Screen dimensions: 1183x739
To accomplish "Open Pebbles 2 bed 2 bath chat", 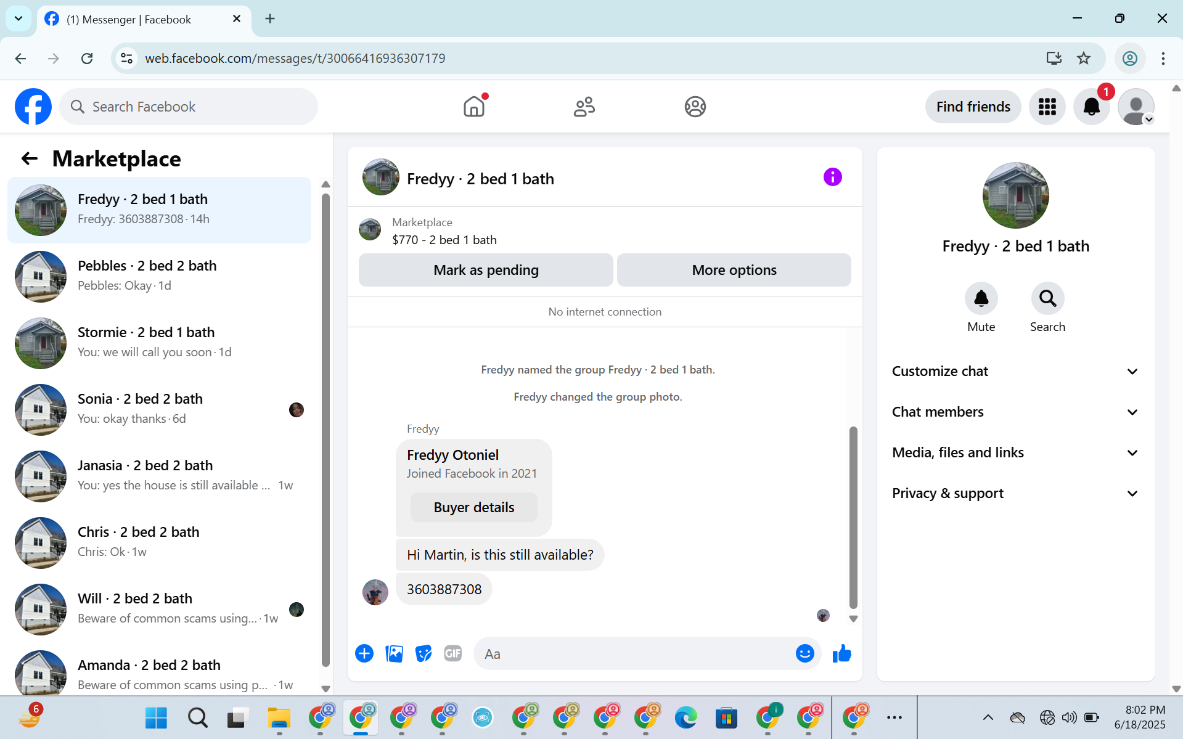I will 159,277.
